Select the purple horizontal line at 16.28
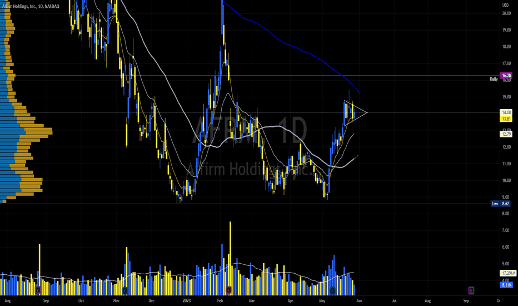 pyautogui.click(x=258, y=76)
